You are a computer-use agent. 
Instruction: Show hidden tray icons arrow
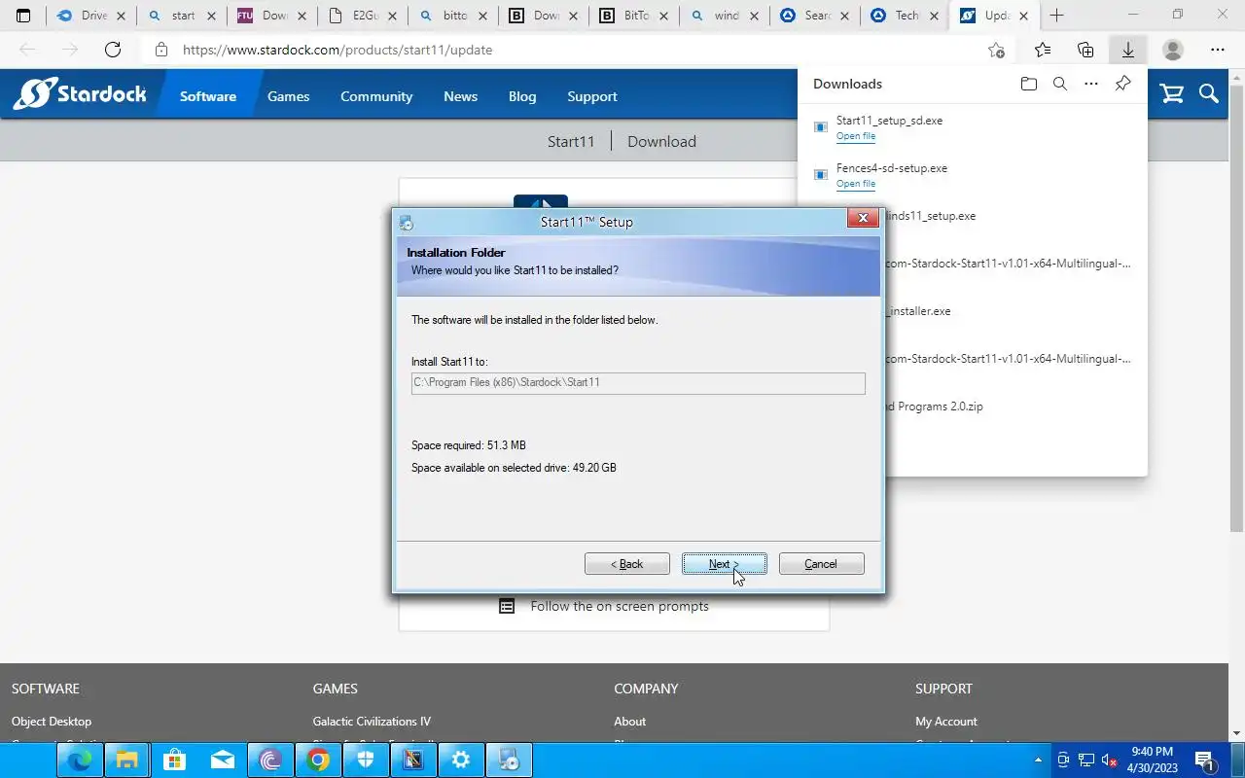pyautogui.click(x=1039, y=760)
